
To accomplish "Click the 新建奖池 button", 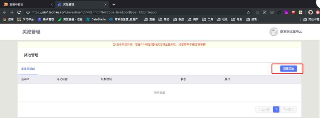I will coord(288,69).
